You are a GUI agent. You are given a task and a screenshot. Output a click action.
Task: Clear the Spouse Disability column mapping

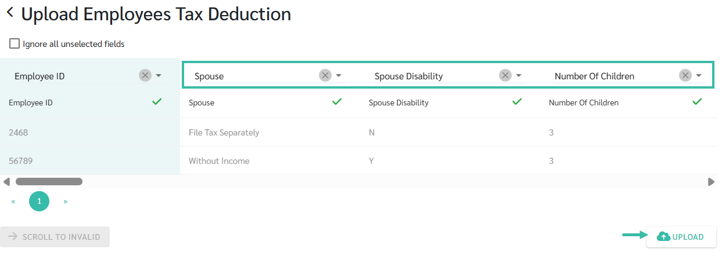[505, 75]
